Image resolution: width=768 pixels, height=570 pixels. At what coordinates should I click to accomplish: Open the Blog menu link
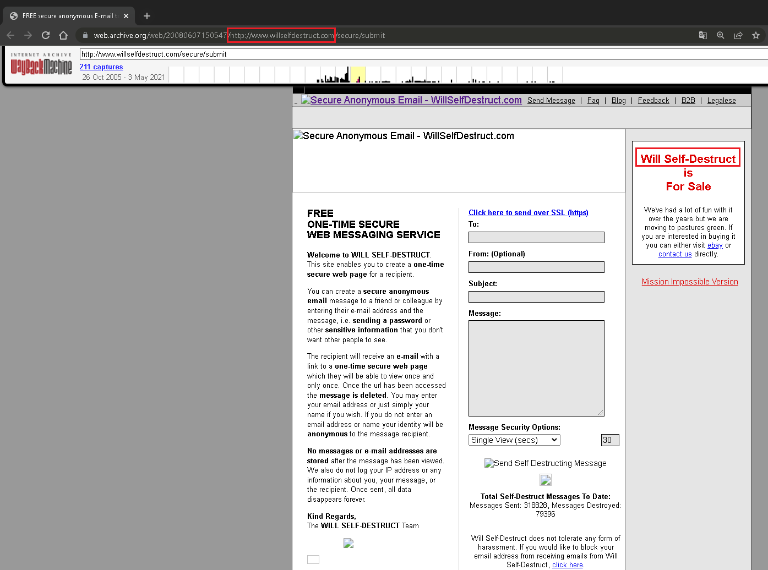click(619, 100)
